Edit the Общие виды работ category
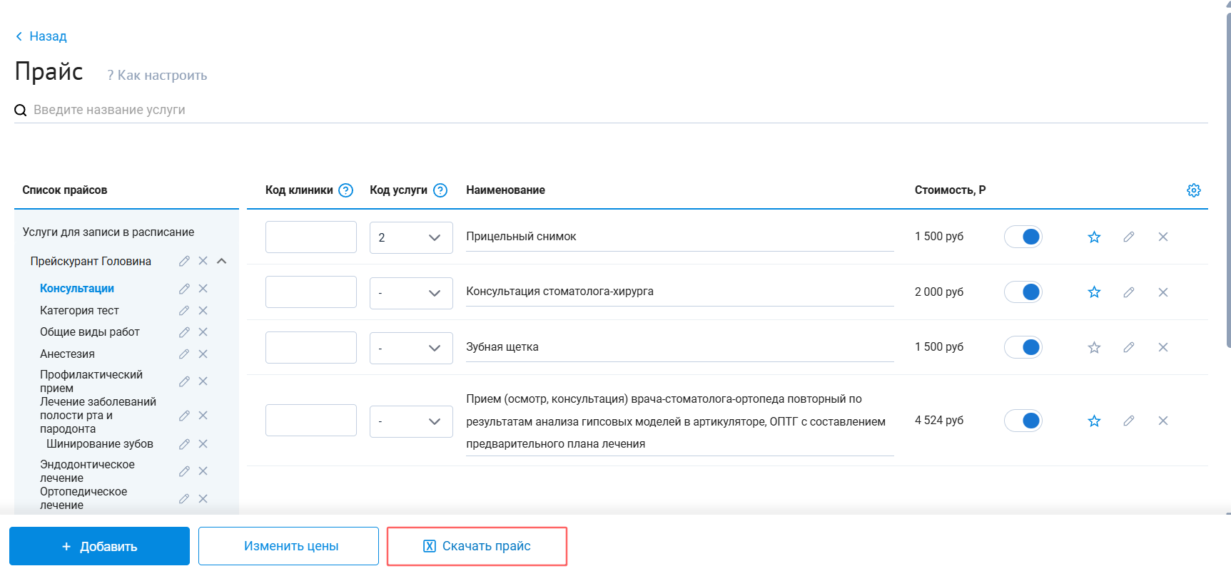 pyautogui.click(x=184, y=332)
